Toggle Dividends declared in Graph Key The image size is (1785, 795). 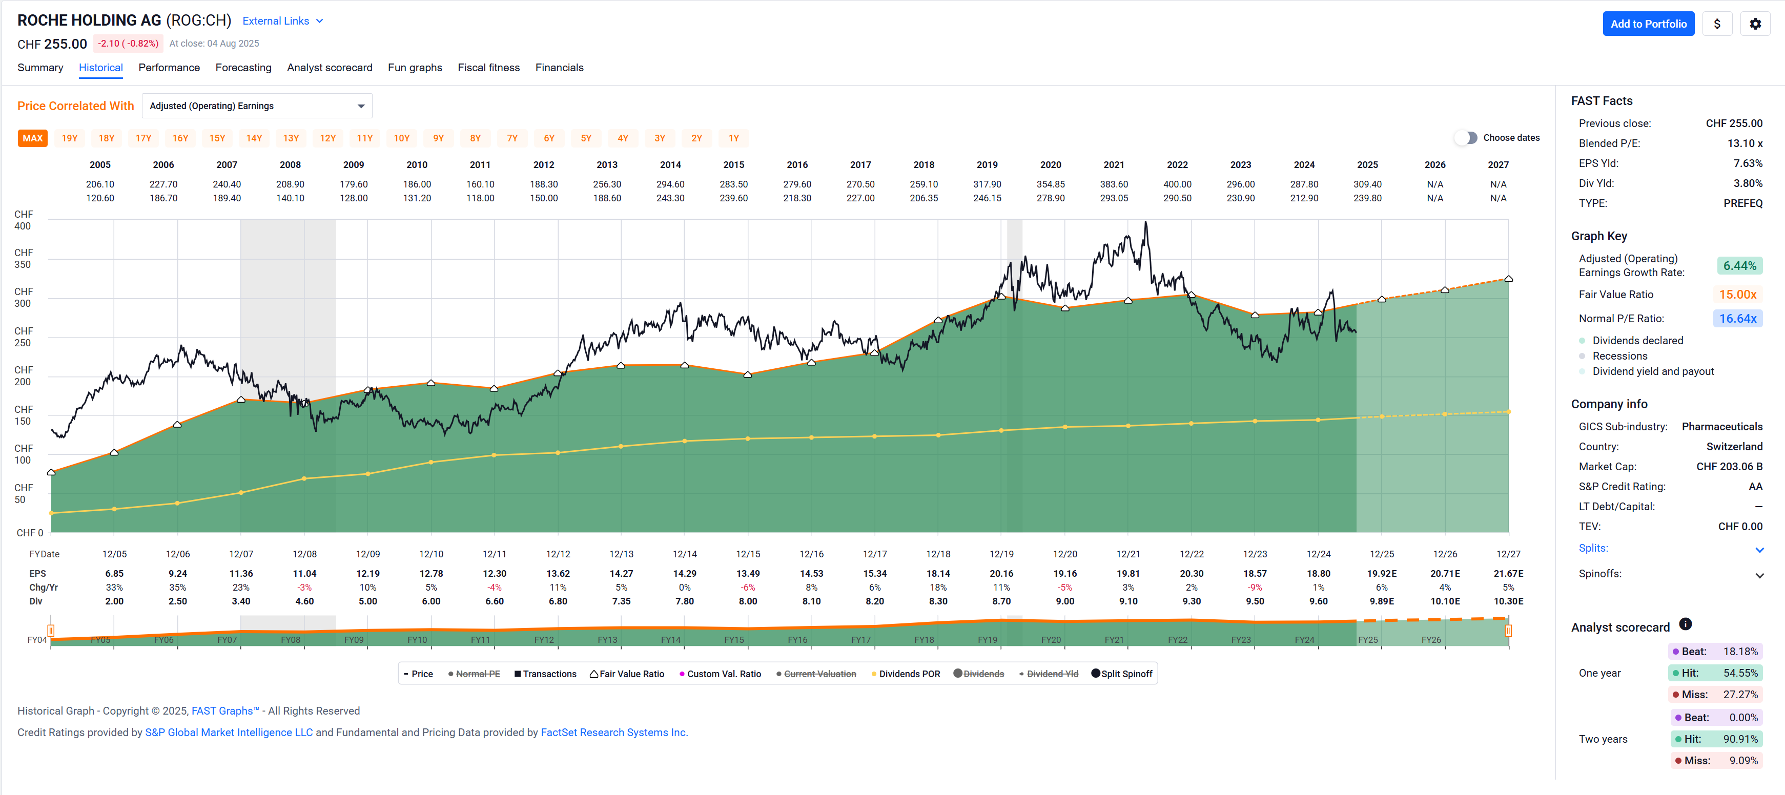(1630, 341)
